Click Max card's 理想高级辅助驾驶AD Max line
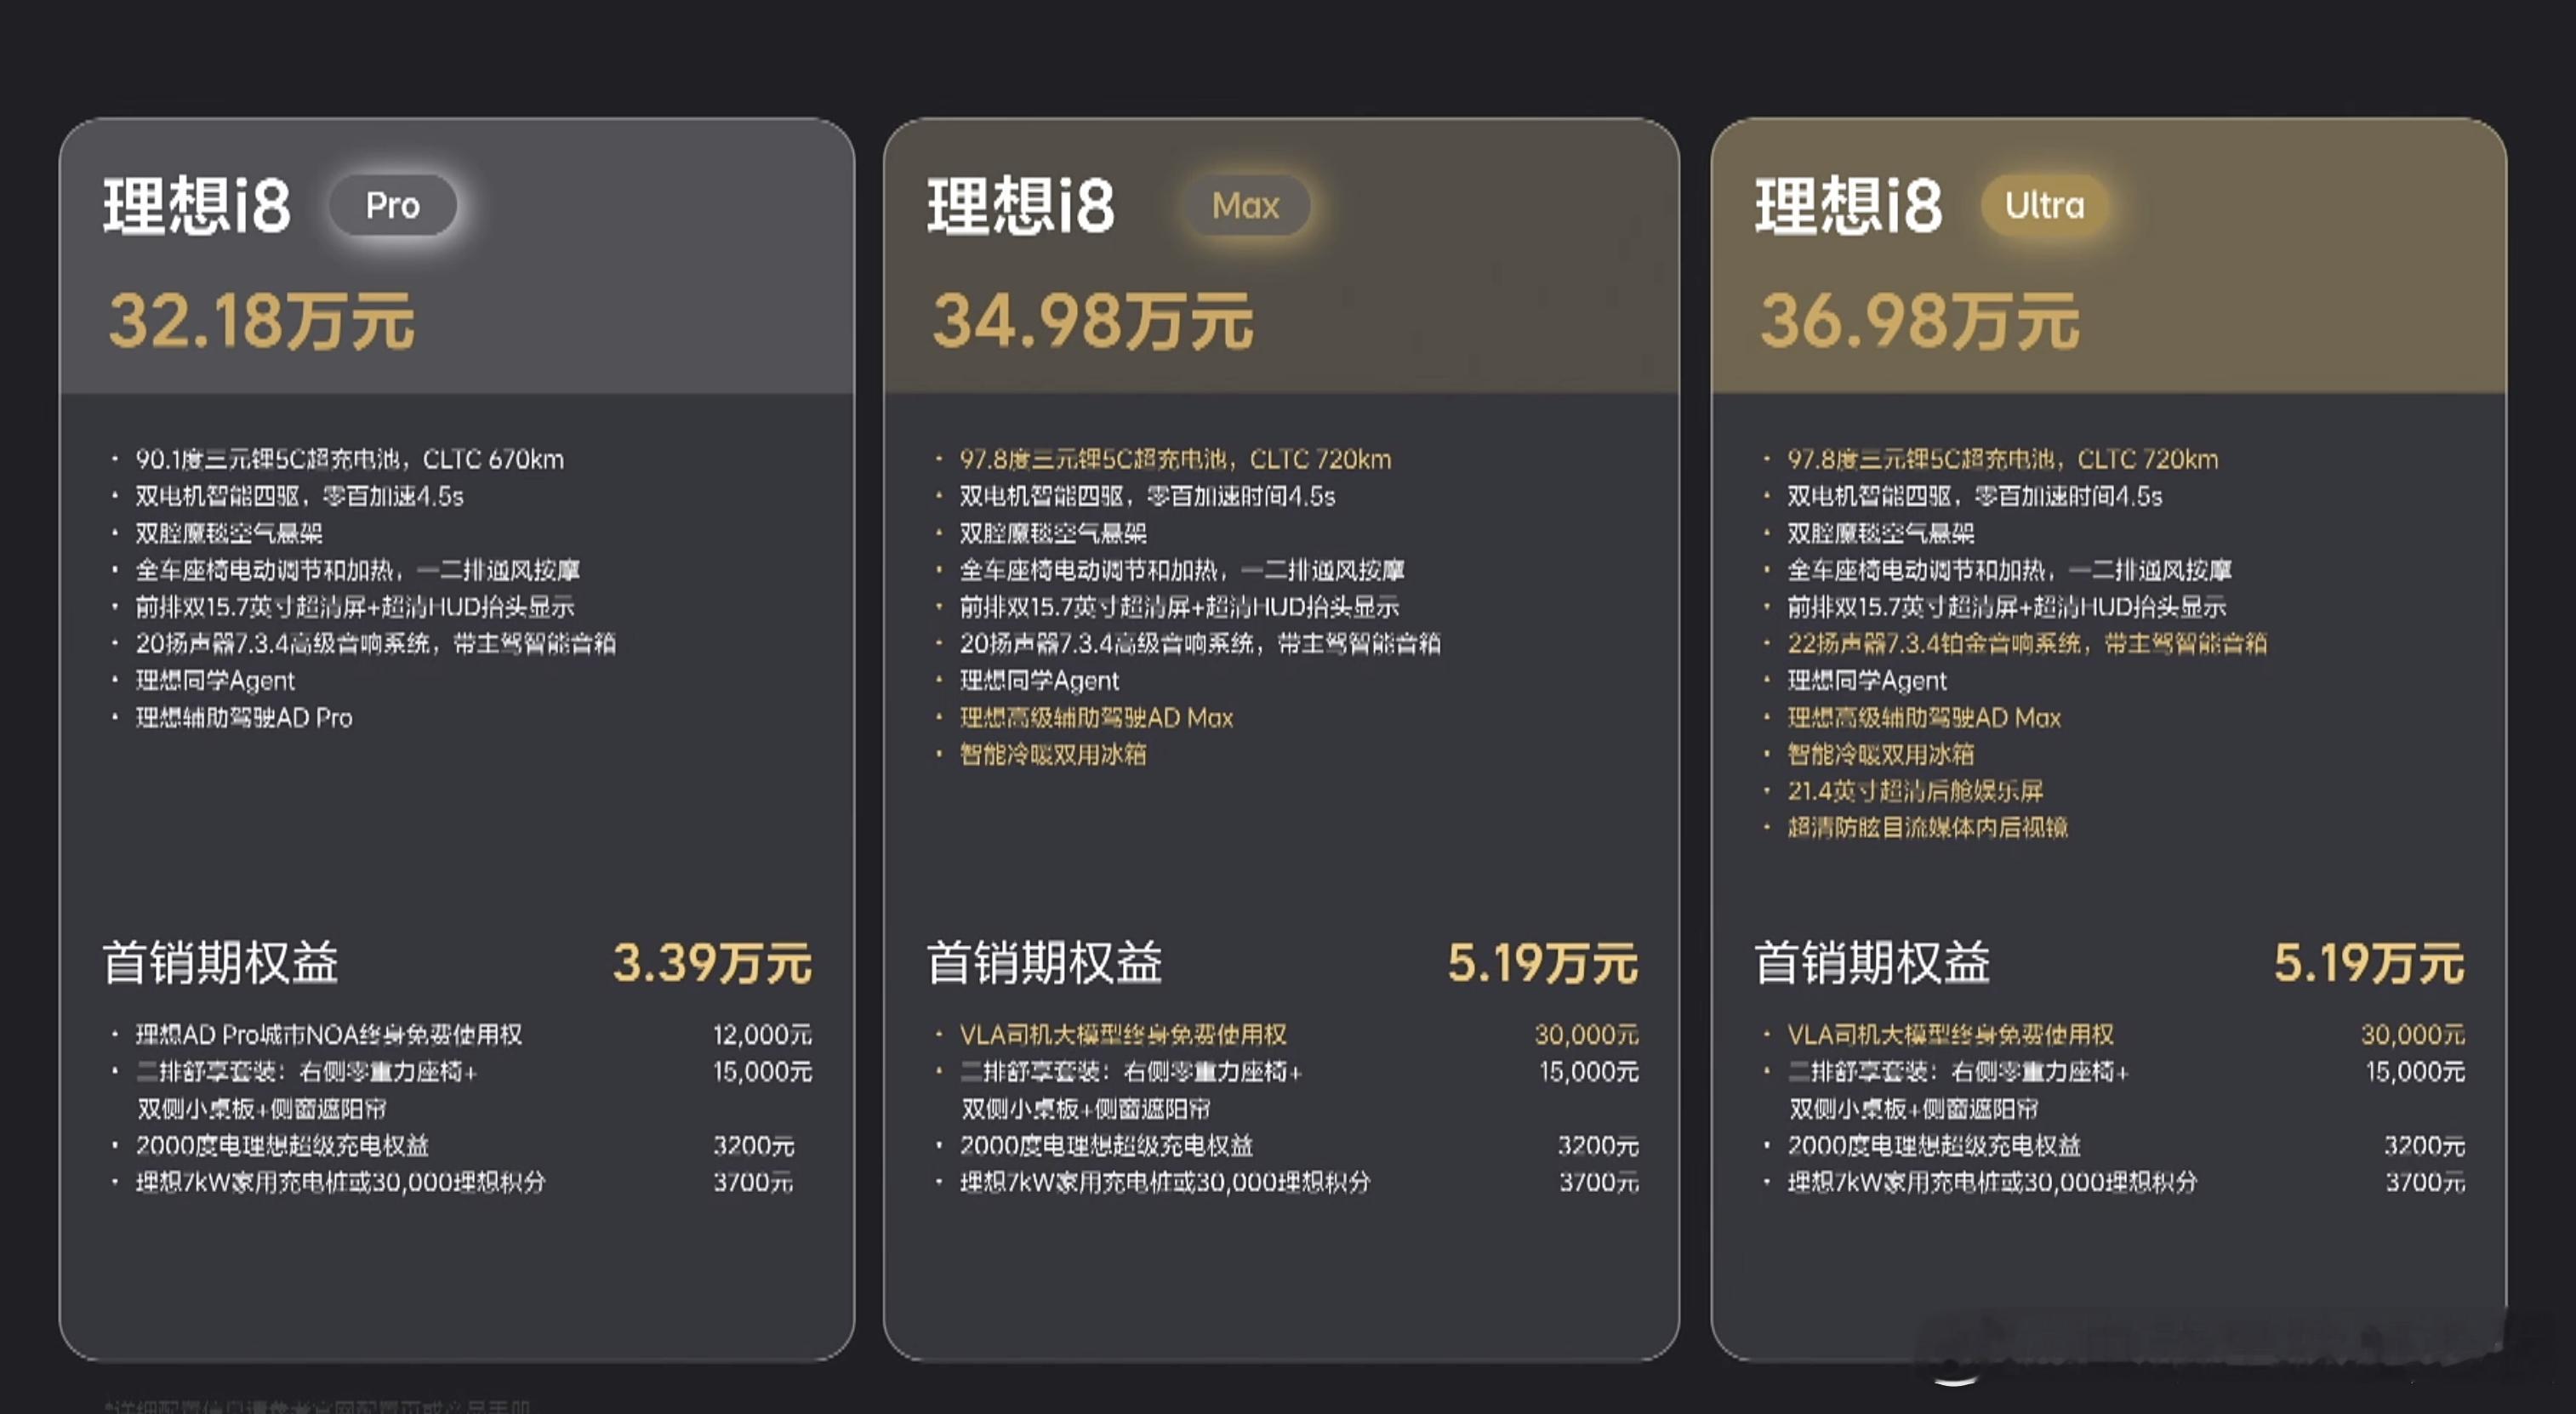This screenshot has height=1414, width=2576. 1096,717
